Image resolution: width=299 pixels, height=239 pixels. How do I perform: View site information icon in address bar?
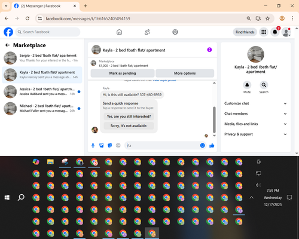coord(40,19)
